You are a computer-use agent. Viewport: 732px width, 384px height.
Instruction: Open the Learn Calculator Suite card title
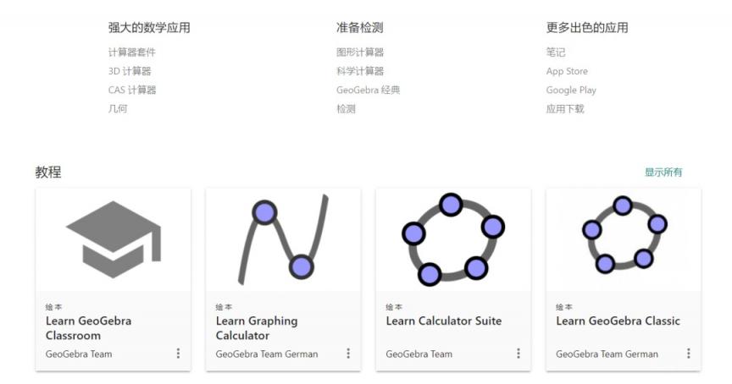tap(443, 321)
